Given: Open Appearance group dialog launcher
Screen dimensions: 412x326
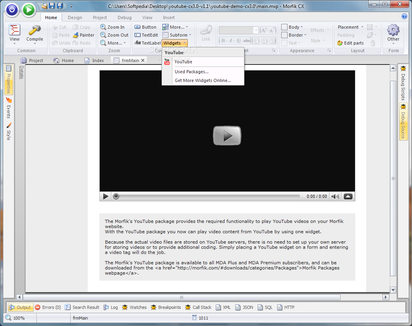Looking at the screenshot, I should (x=329, y=51).
